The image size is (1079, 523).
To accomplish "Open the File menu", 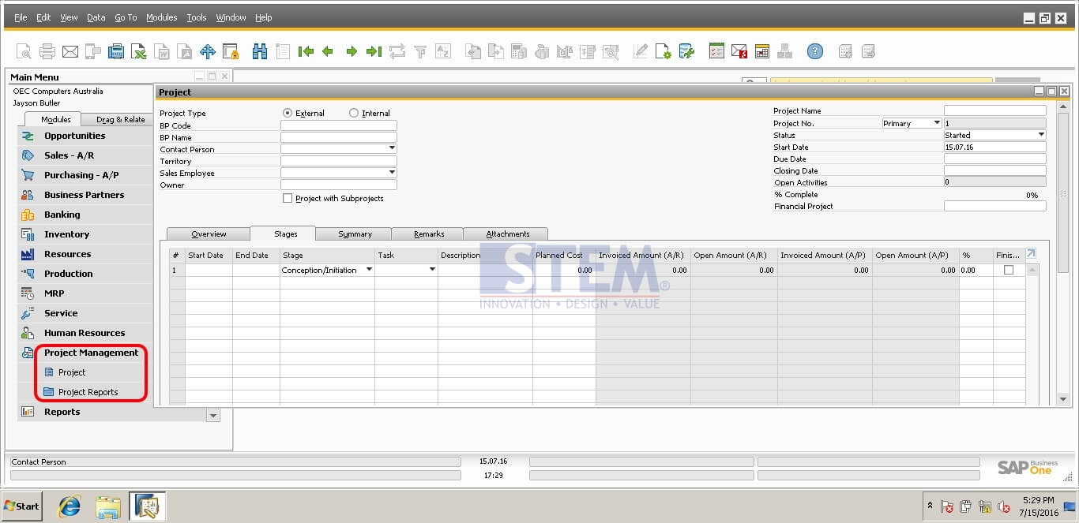I will [x=21, y=17].
